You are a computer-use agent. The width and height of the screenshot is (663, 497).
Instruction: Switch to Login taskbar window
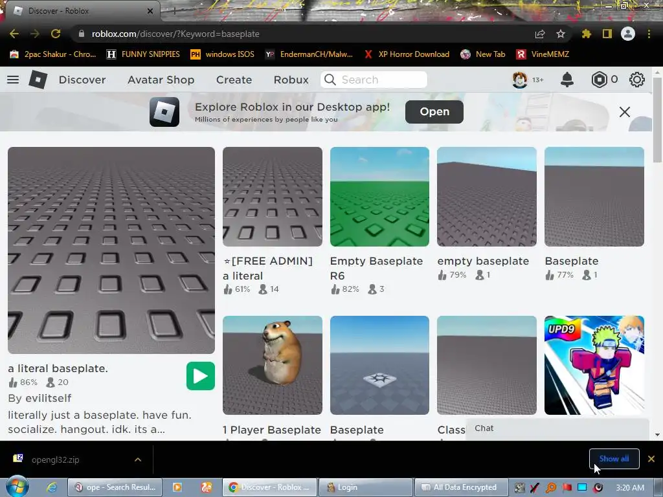coord(365,487)
